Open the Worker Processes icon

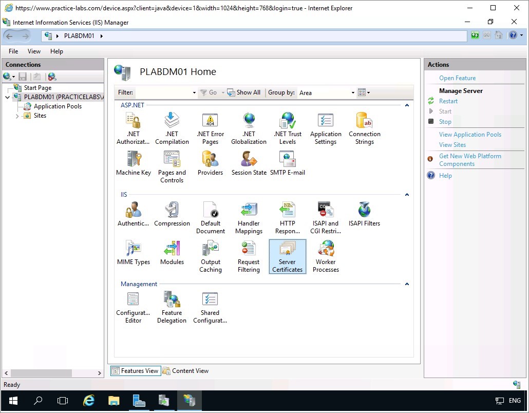point(326,256)
